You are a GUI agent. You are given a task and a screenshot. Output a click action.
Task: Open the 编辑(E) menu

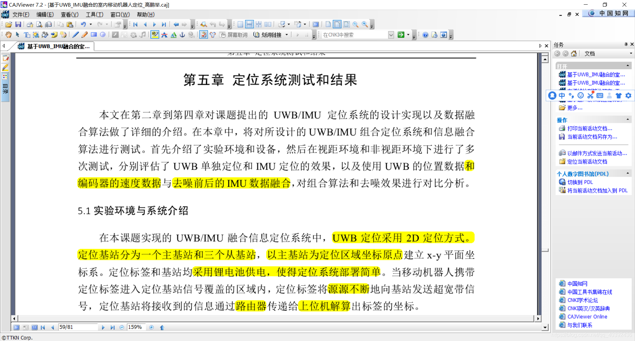point(45,15)
